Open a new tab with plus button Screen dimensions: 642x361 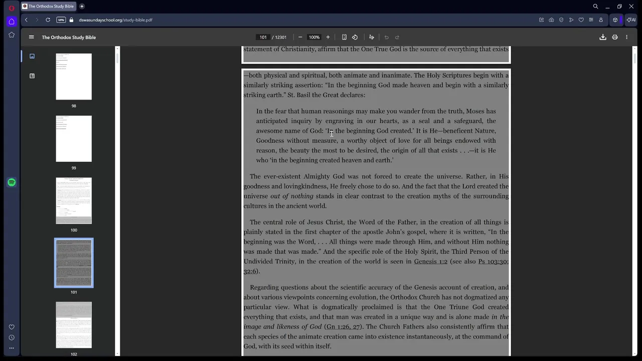(x=82, y=7)
